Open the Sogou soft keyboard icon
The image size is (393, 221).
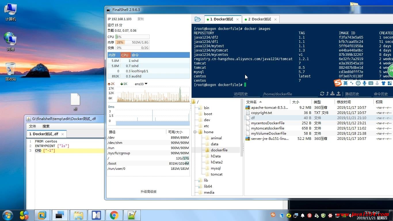point(371,83)
